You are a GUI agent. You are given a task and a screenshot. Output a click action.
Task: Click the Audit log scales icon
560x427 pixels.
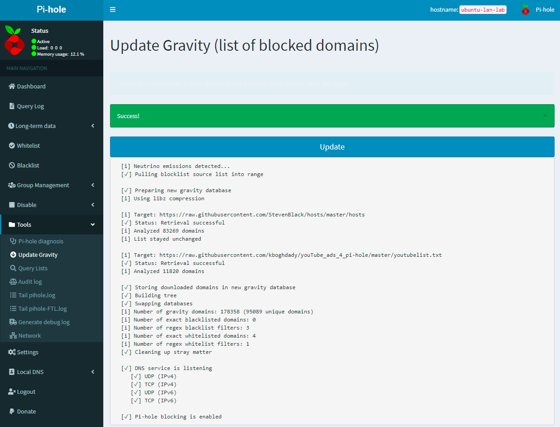13,282
